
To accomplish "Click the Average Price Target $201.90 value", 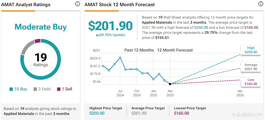I will coord(139,113).
